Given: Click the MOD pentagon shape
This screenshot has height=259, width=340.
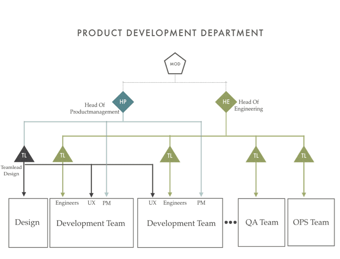Looking at the screenshot, I should 175,64.
